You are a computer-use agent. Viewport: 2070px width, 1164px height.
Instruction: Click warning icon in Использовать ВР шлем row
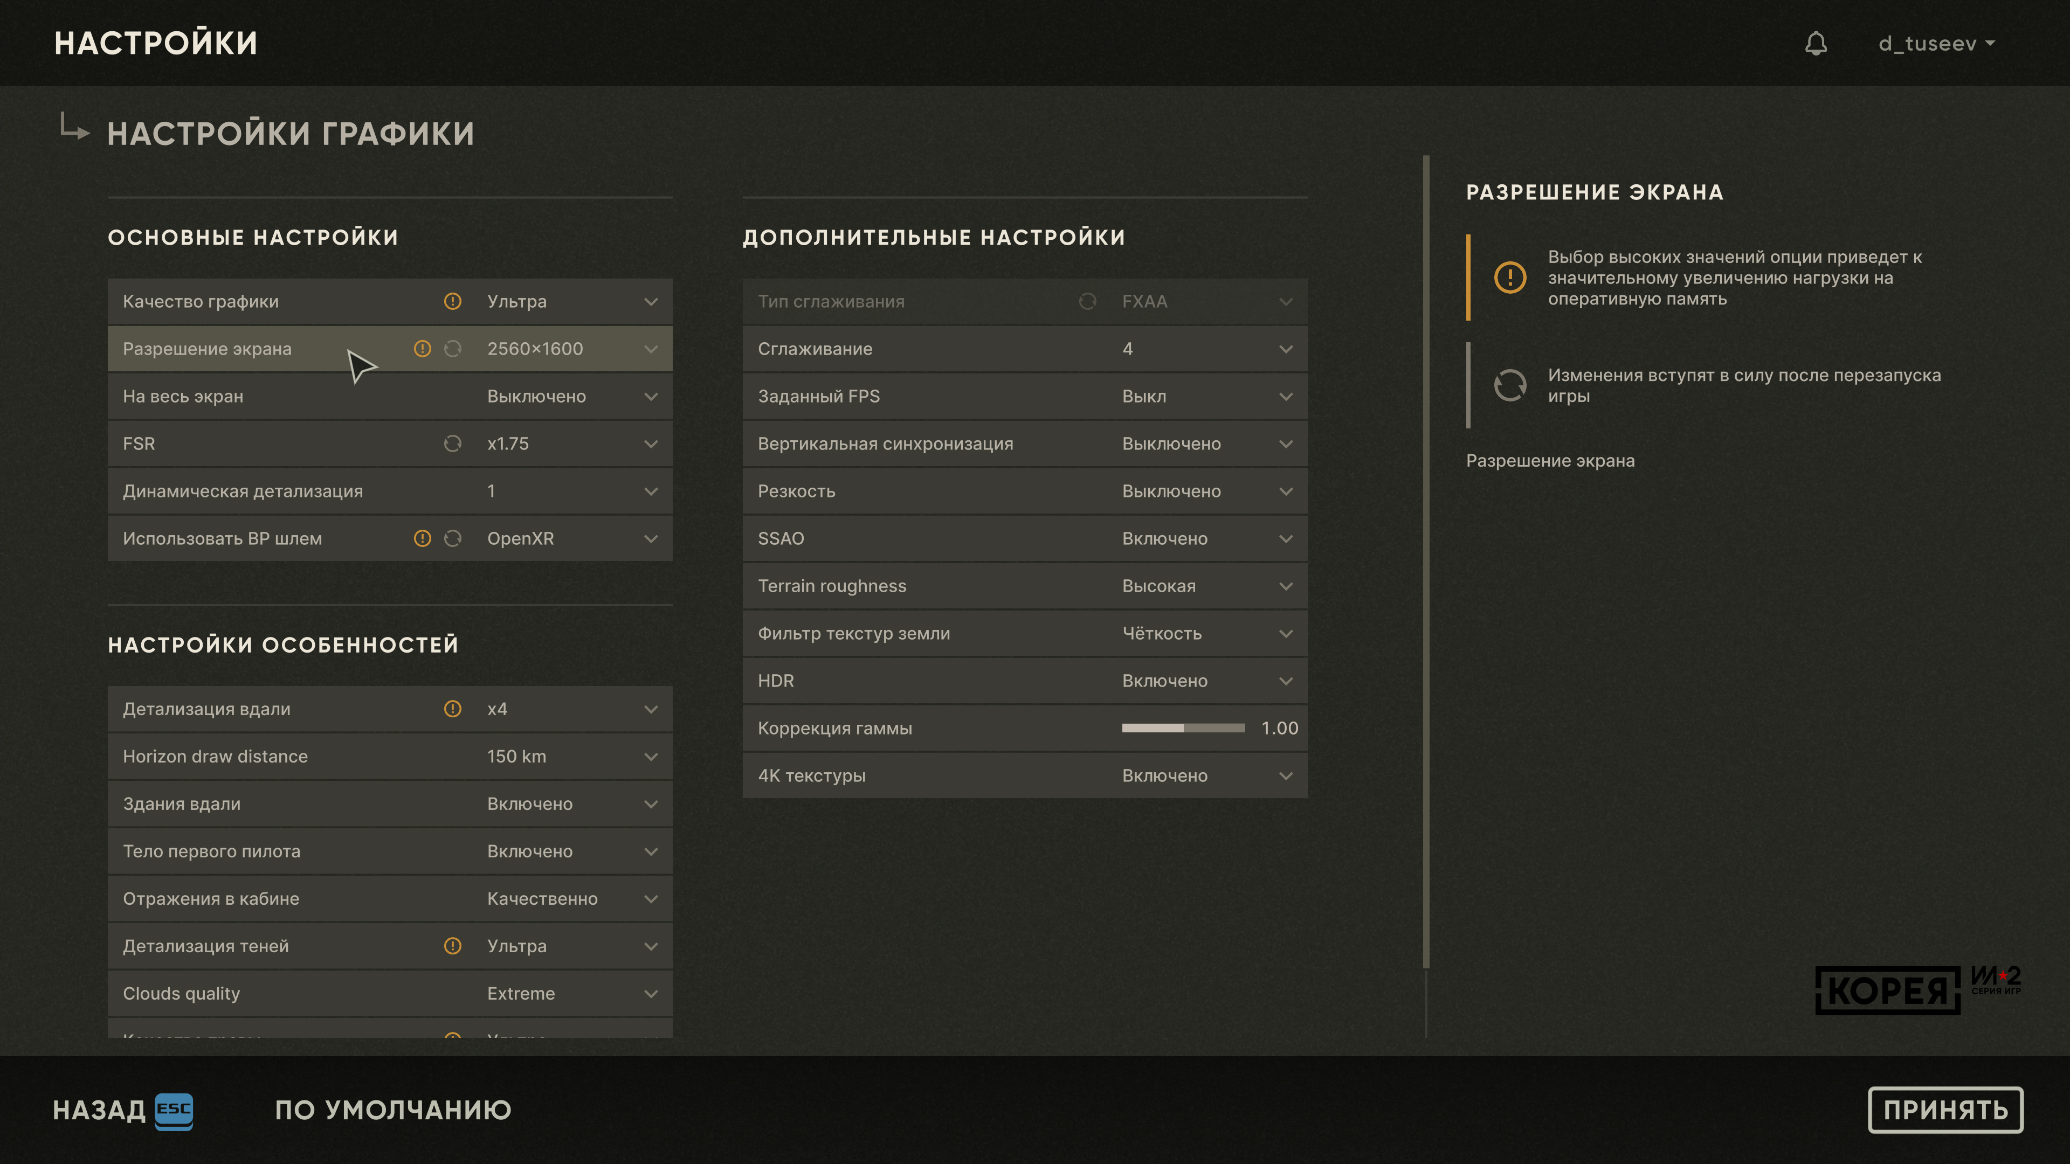tap(422, 538)
